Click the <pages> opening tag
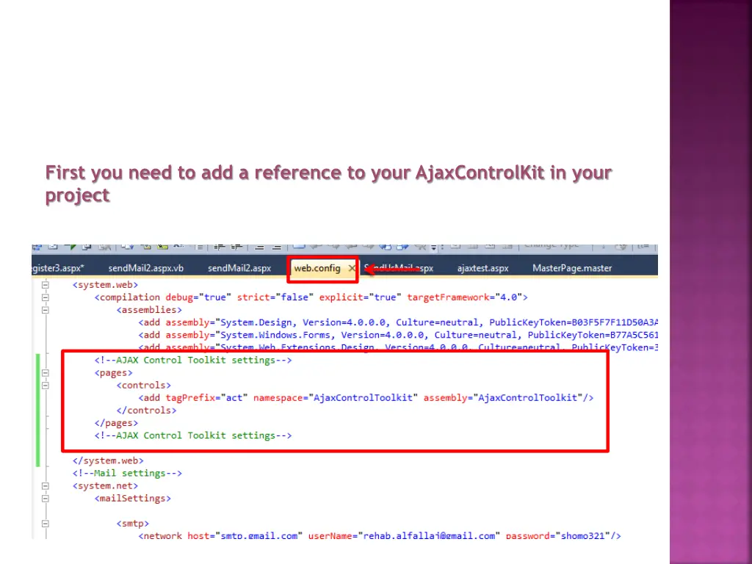The width and height of the screenshot is (752, 564). pyautogui.click(x=113, y=372)
